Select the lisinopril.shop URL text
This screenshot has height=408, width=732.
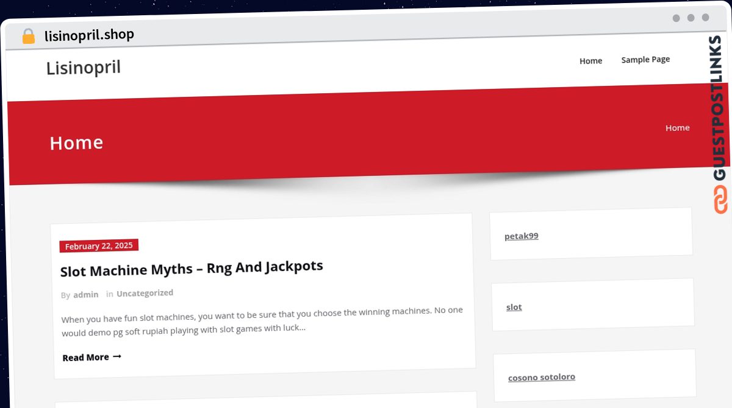[89, 35]
